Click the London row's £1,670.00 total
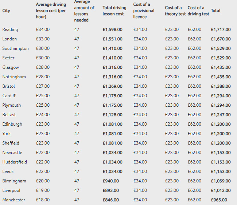 (221, 39)
